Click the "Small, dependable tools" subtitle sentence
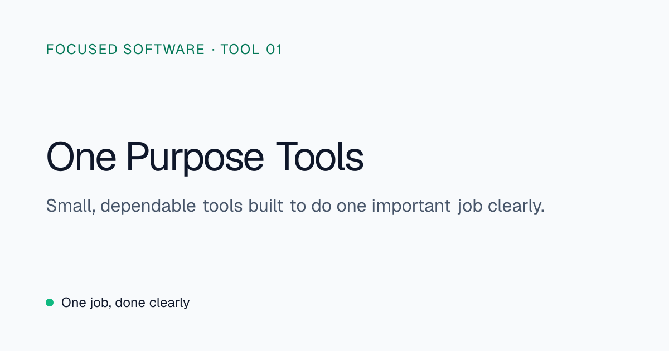The width and height of the screenshot is (669, 351). click(x=295, y=206)
